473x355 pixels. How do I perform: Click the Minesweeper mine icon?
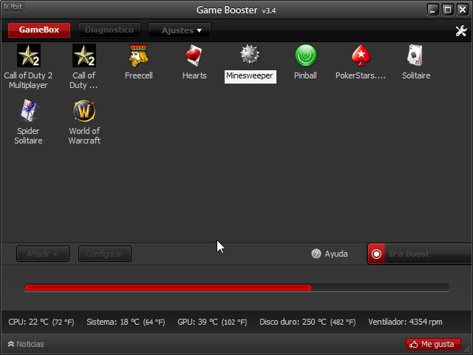click(250, 55)
